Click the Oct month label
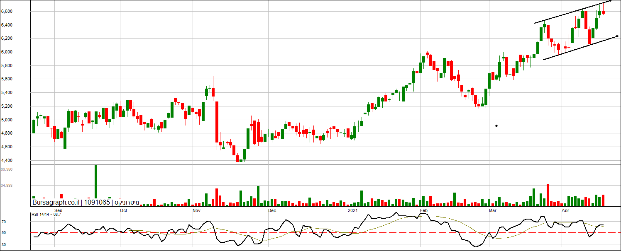The height and width of the screenshot is (251, 621). [x=123, y=211]
